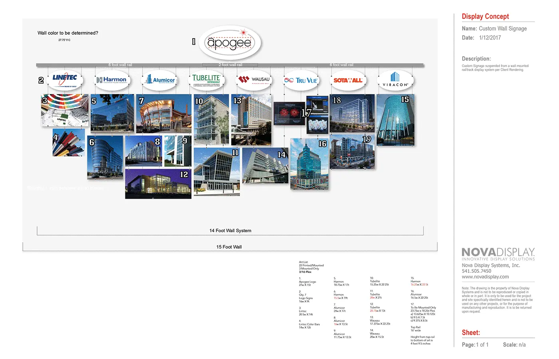Select the left '6 foot wall rail' label
This screenshot has width=559, height=359.
coord(120,65)
